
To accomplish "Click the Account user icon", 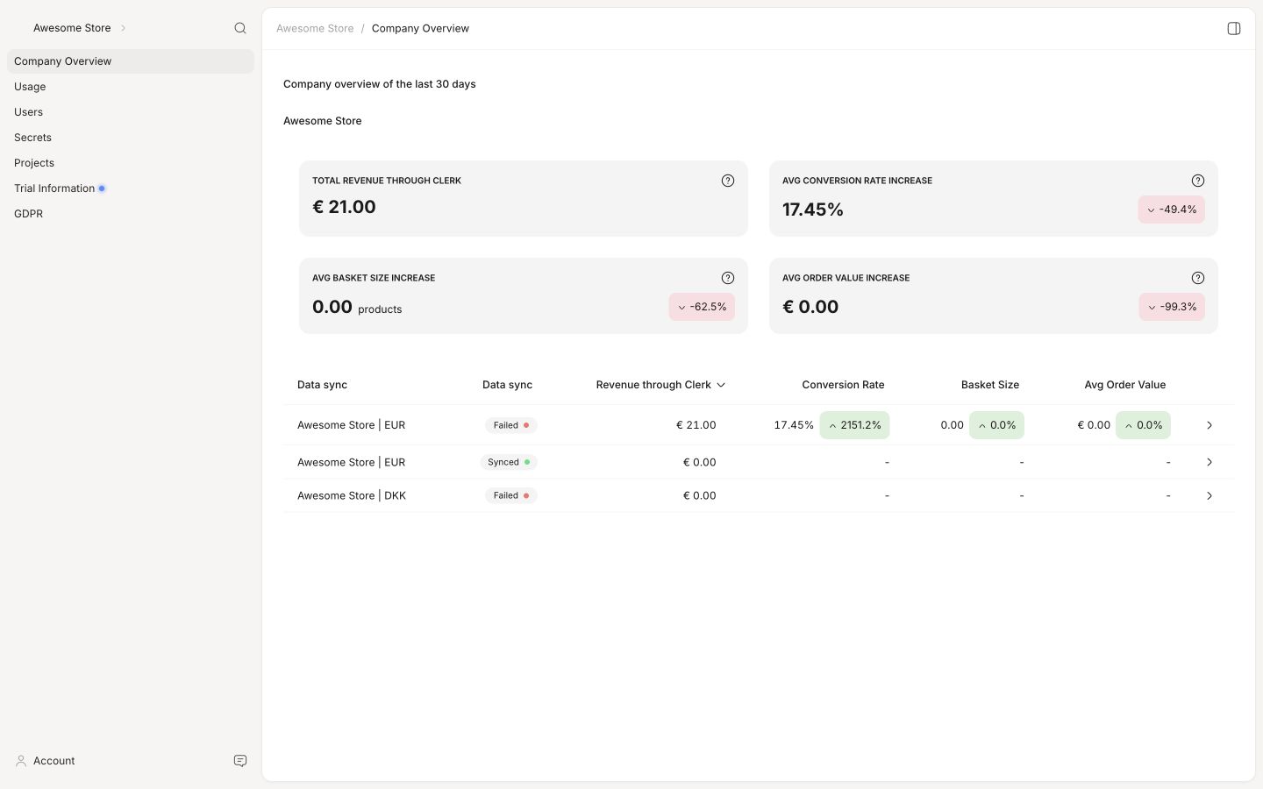I will point(21,761).
